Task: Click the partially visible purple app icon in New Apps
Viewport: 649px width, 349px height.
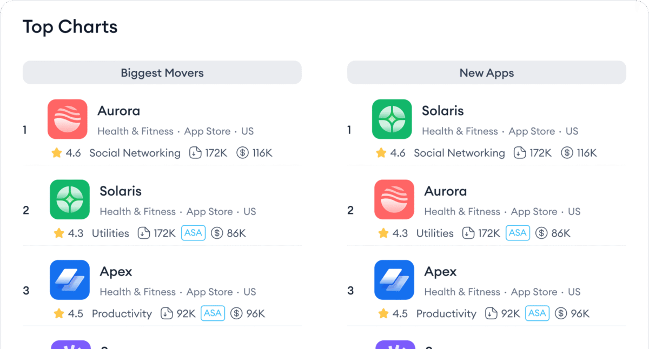Action: (394, 345)
